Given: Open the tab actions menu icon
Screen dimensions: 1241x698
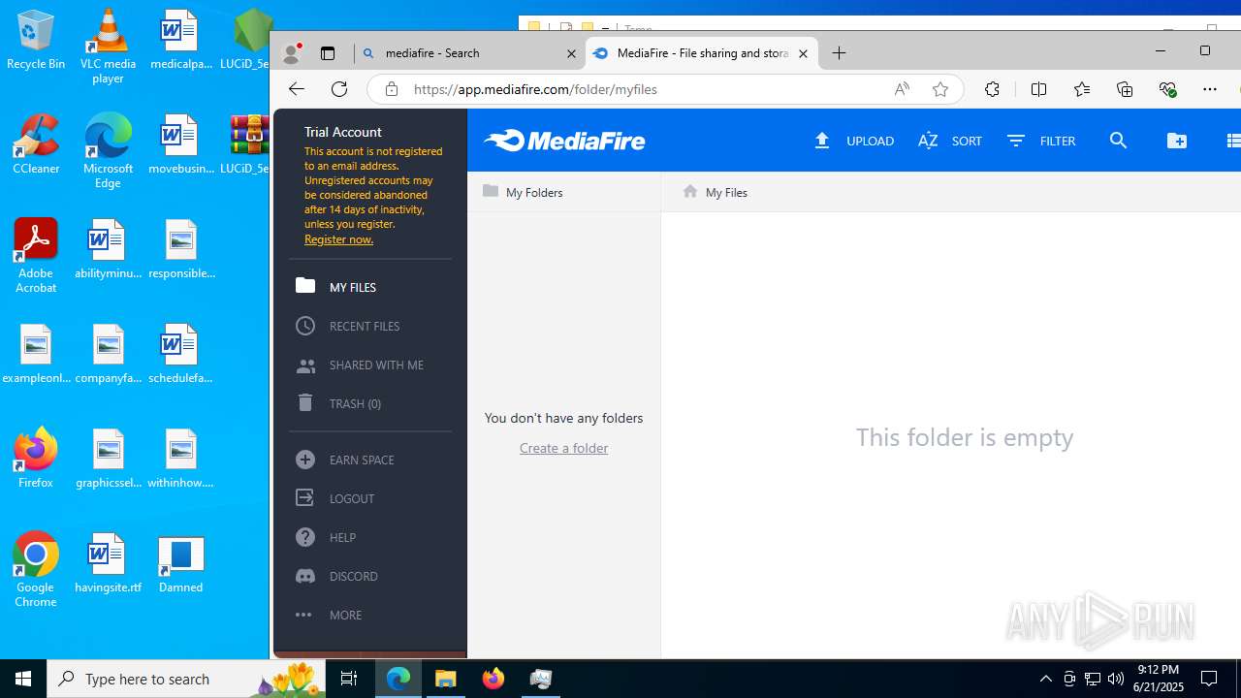Looking at the screenshot, I should (x=328, y=53).
